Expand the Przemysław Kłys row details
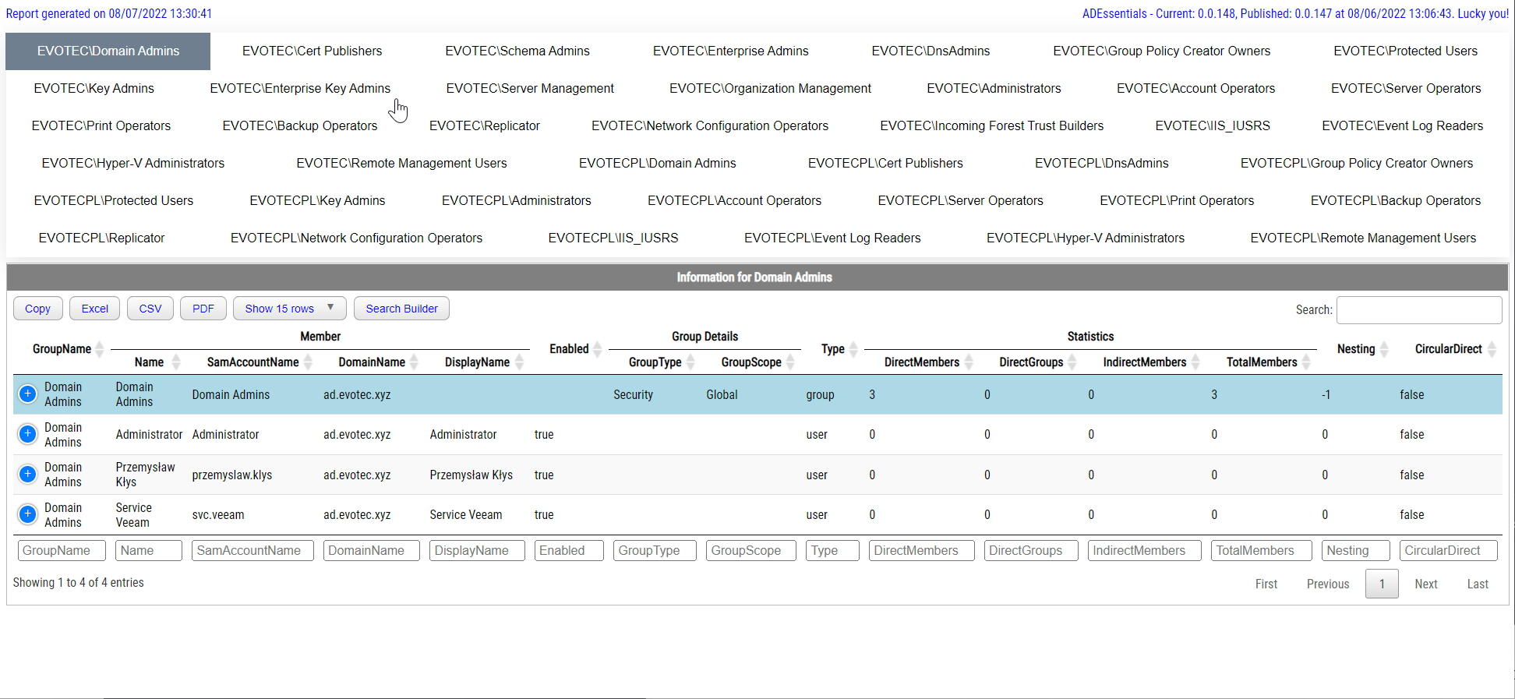1515x699 pixels. click(x=27, y=475)
